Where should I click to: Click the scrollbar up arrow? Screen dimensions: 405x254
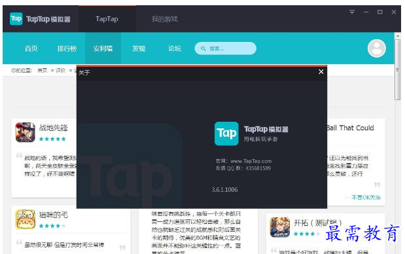[398, 35]
